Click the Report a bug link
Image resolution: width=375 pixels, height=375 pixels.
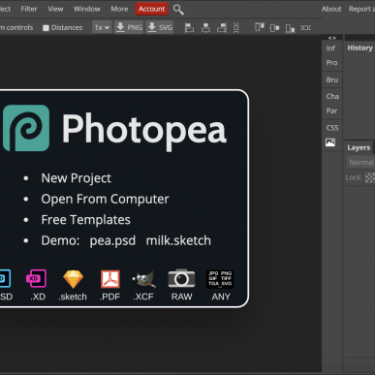(361, 9)
